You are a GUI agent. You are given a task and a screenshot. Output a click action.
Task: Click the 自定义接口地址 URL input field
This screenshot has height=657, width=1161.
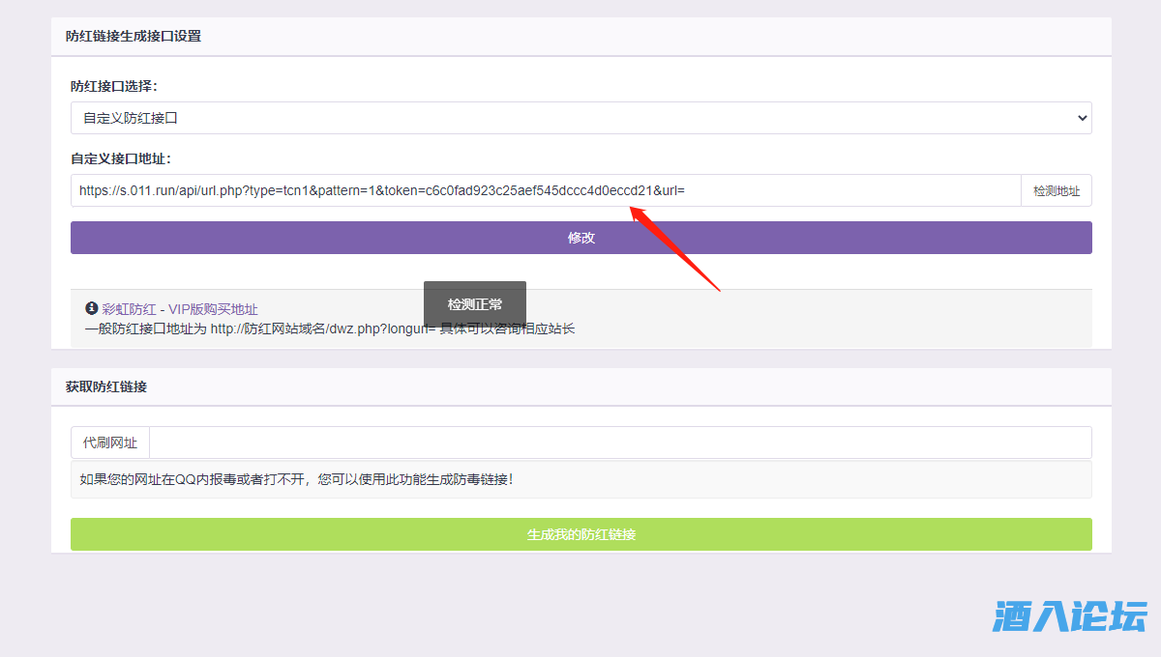(x=546, y=190)
